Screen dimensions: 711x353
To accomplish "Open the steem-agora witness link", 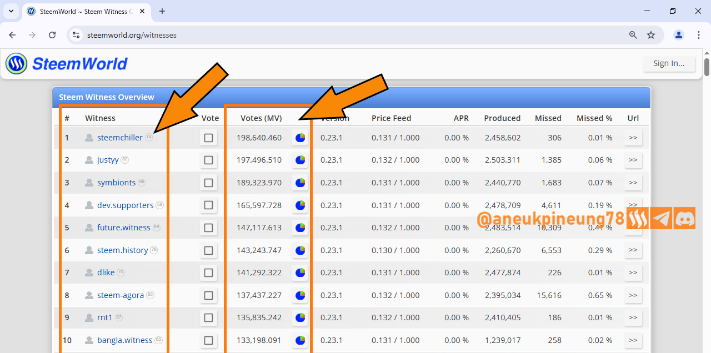I will 121,295.
